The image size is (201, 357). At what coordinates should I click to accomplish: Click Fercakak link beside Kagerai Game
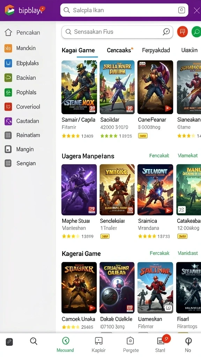159,253
